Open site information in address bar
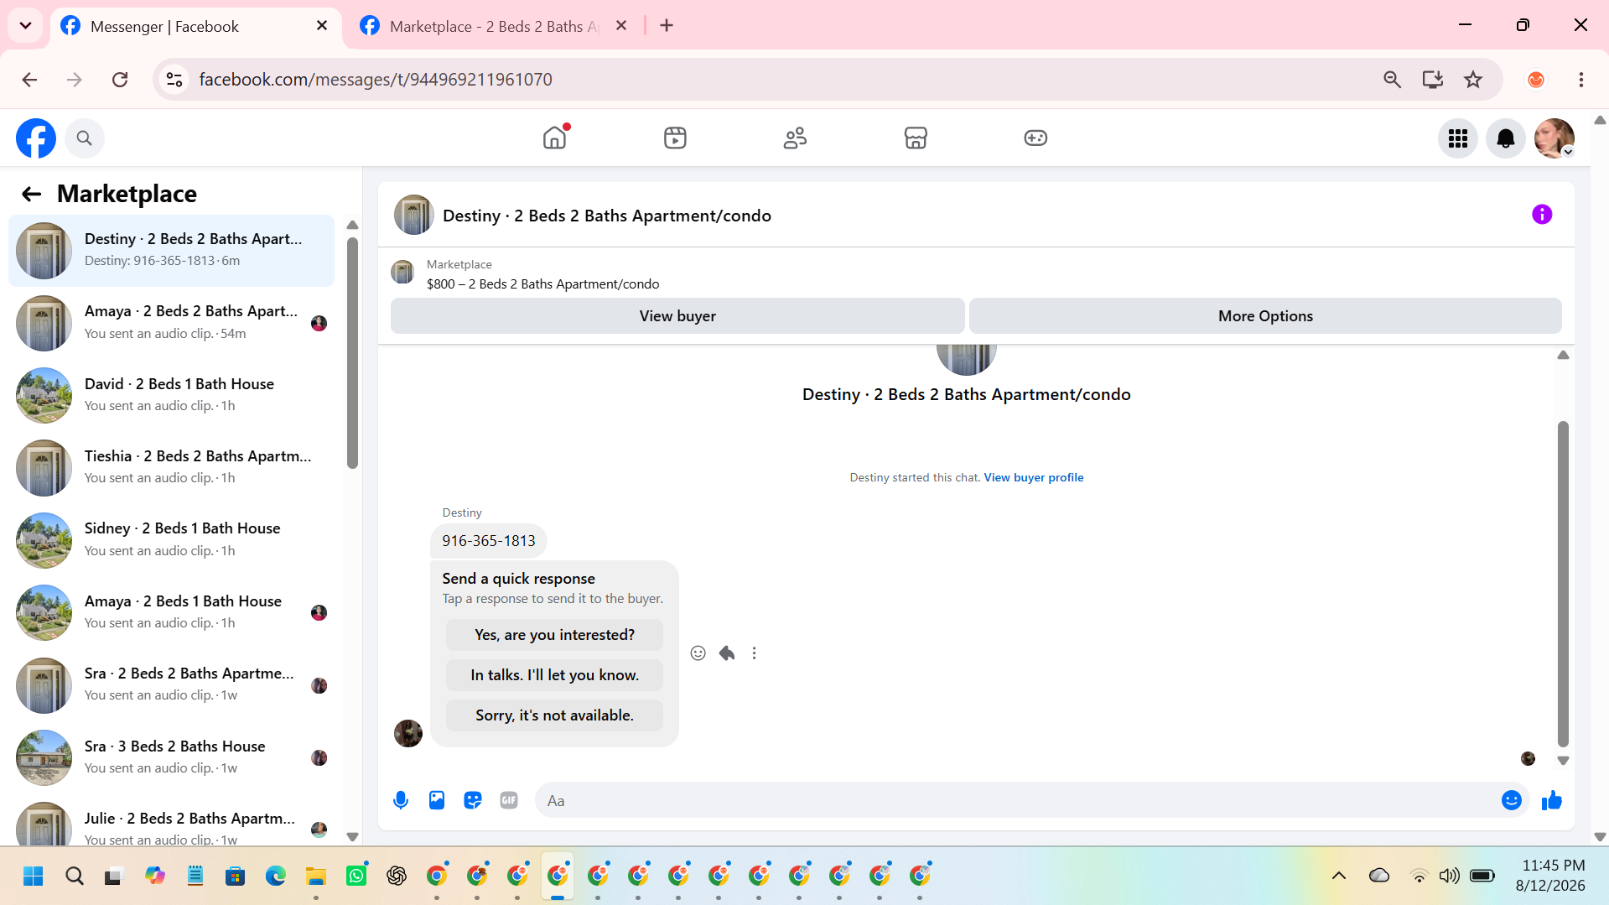The width and height of the screenshot is (1609, 905). pos(174,80)
